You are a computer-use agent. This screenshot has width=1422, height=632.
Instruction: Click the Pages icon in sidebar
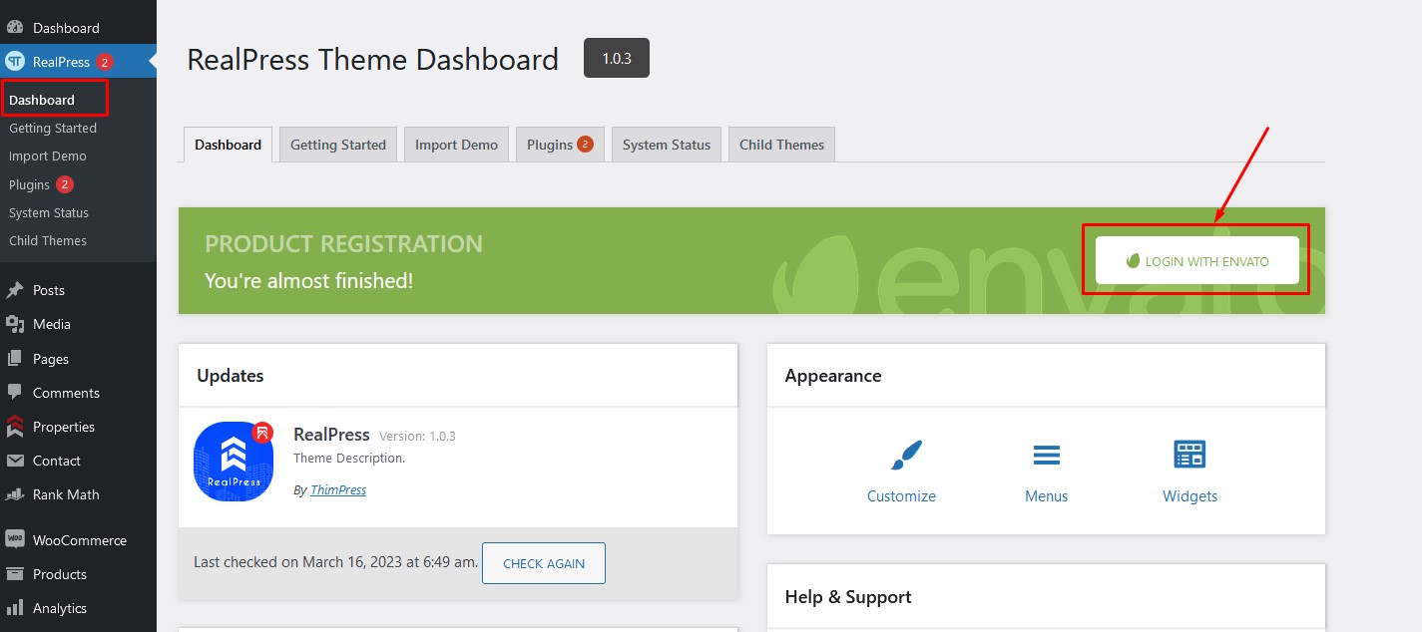(x=15, y=359)
